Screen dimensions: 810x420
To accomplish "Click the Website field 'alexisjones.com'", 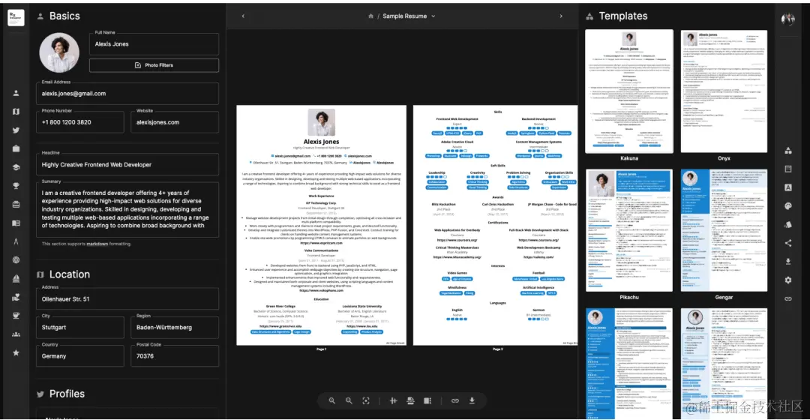I will point(175,122).
